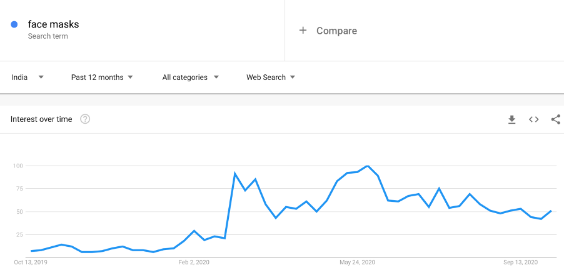Edit the face masks search term
The height and width of the screenshot is (275, 564).
tap(54, 24)
